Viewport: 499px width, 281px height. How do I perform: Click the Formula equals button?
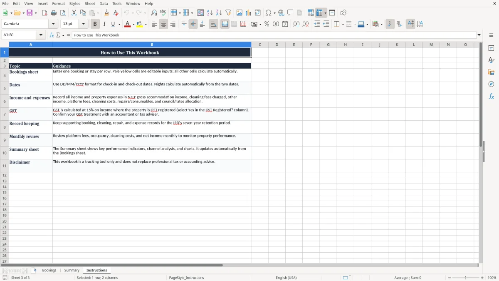tap(69, 35)
